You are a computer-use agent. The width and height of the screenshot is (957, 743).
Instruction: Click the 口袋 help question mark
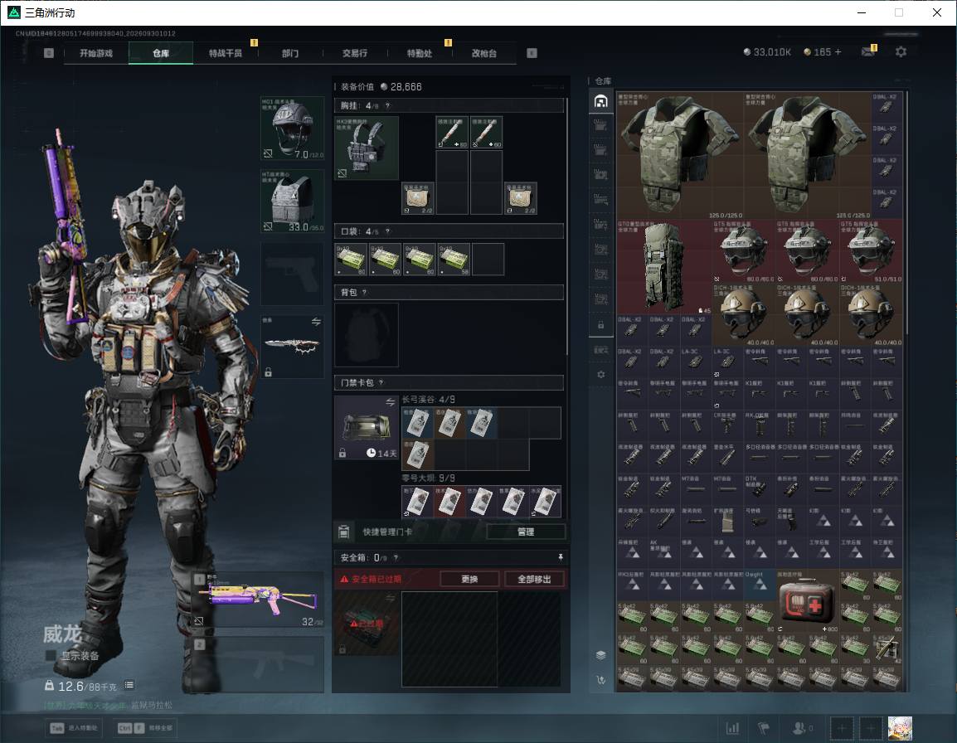coord(387,231)
